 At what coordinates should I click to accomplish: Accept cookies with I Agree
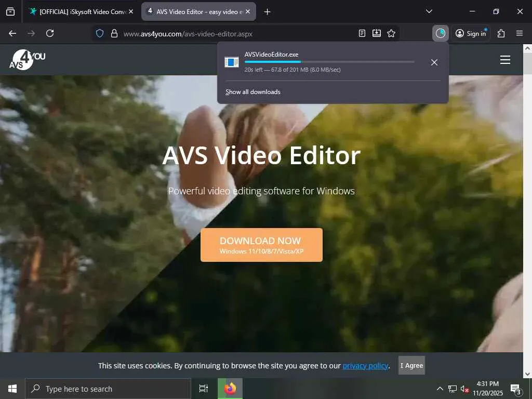click(411, 365)
